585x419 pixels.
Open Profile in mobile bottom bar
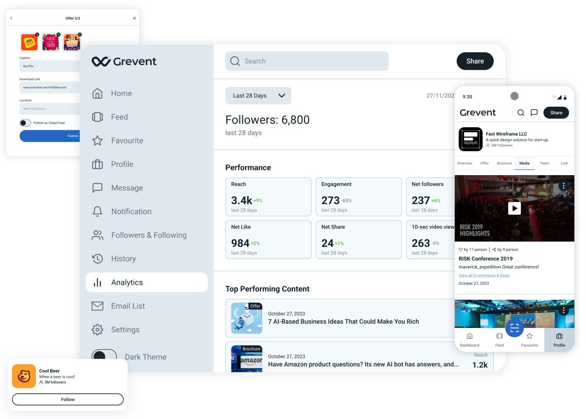click(559, 340)
